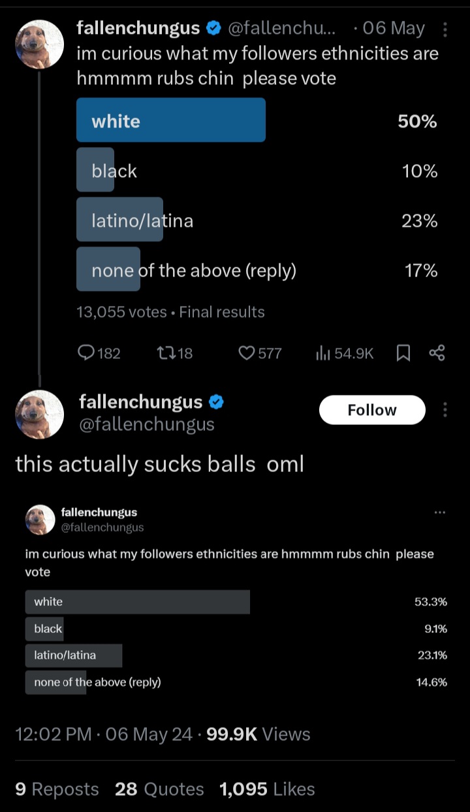The width and height of the screenshot is (470, 812).
Task: Open three-dot menu beside Follow button
Action: point(445,410)
